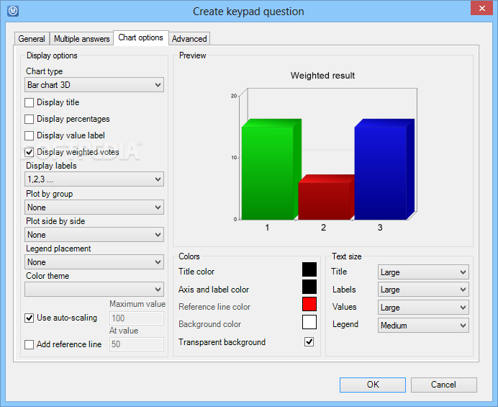Image resolution: width=498 pixels, height=407 pixels.
Task: Click the Cancel button
Action: (x=444, y=385)
